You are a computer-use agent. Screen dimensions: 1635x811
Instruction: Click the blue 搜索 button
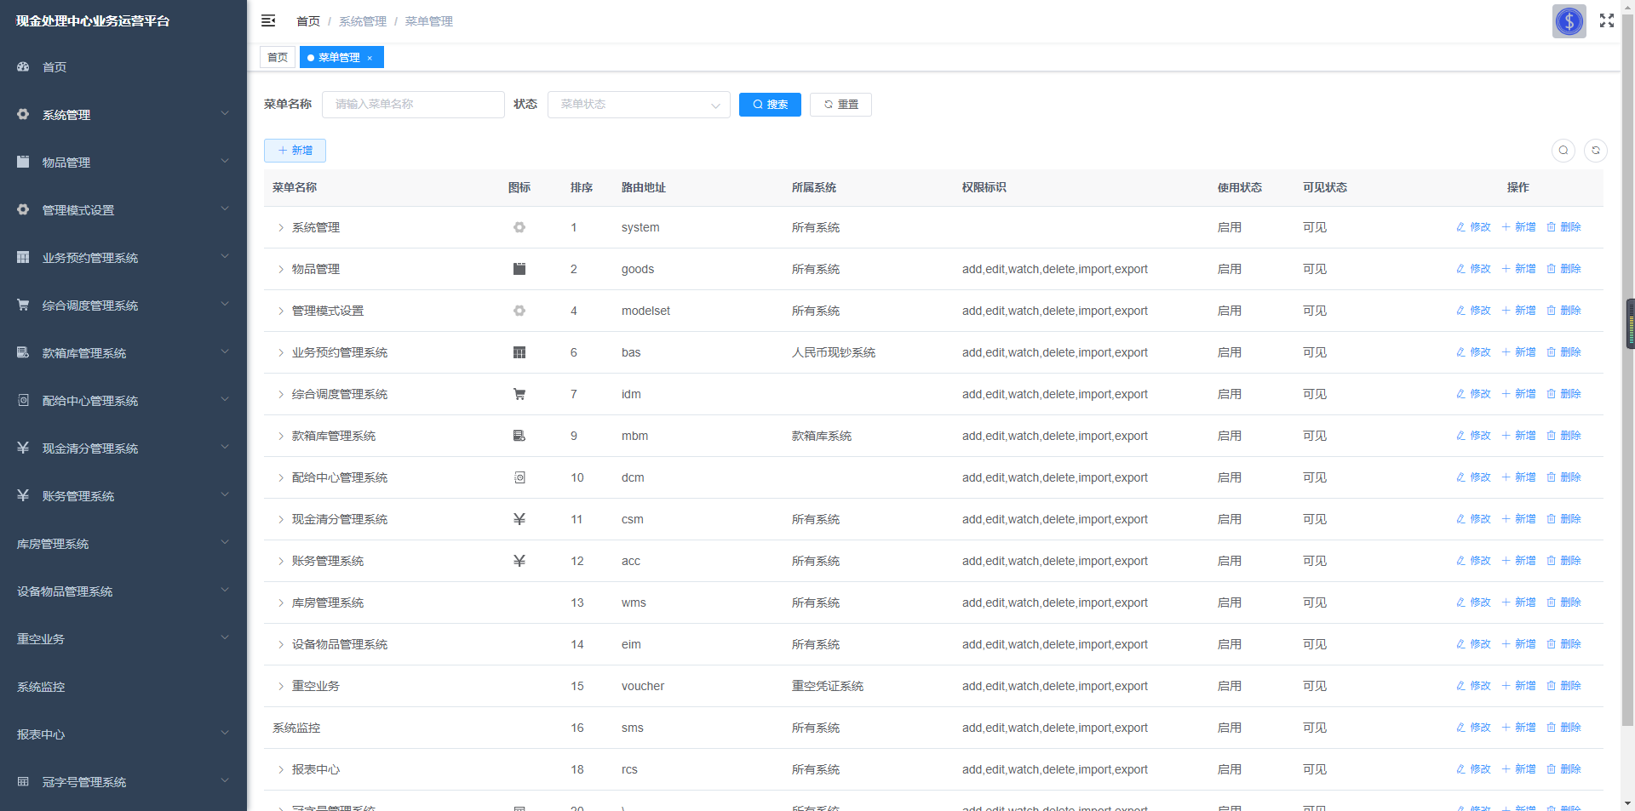pos(770,104)
